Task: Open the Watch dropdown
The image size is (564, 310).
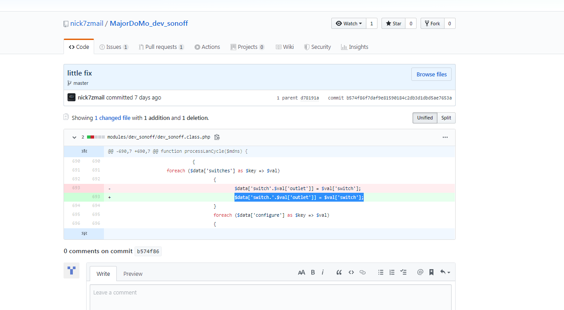Action: coord(349,24)
